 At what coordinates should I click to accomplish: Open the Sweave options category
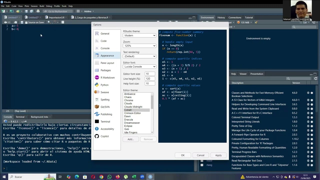point(107,92)
